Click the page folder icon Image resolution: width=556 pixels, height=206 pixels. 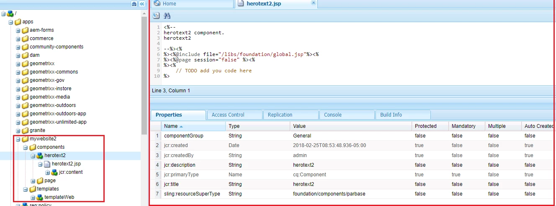click(40, 181)
